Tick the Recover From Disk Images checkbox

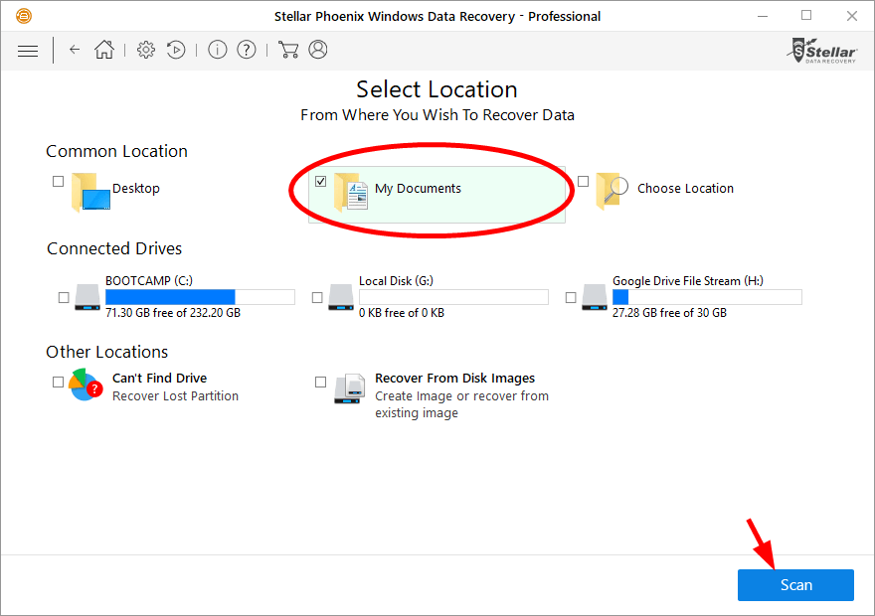tap(320, 382)
